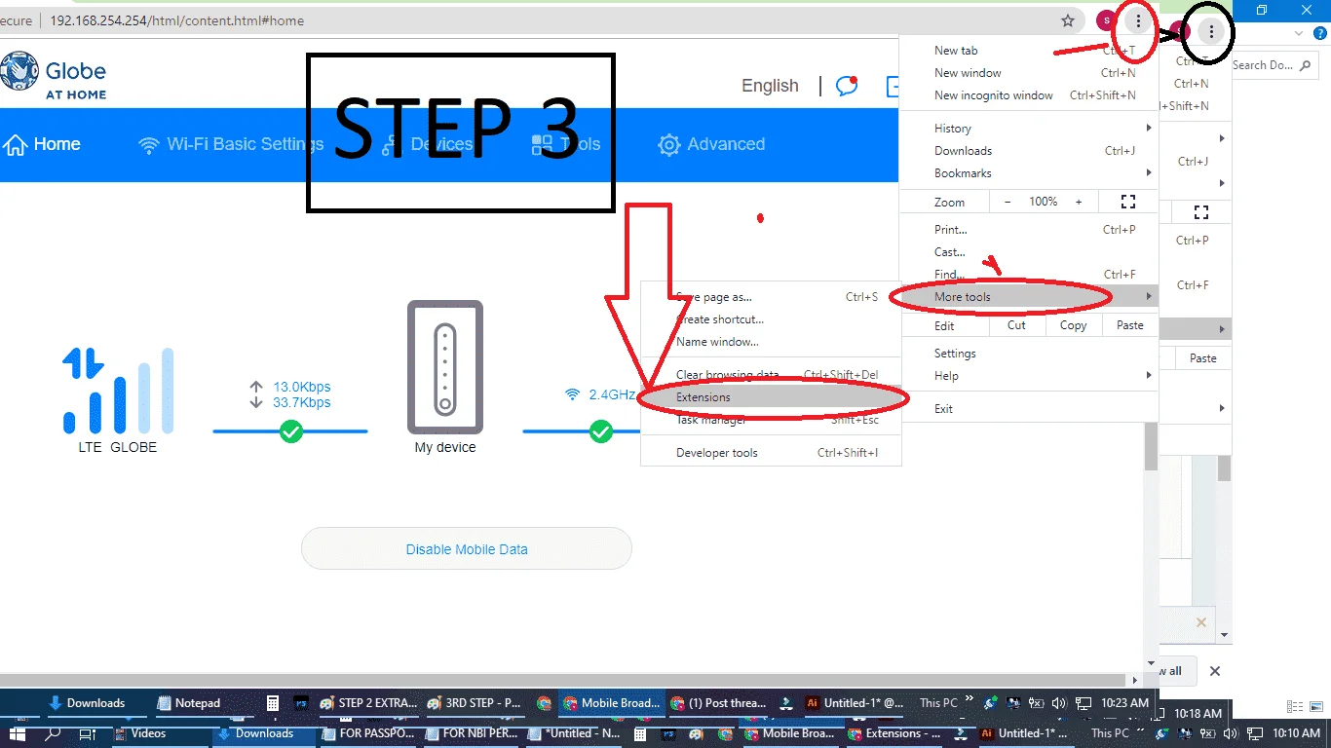Open the Windows Start button
This screenshot has height=748, width=1331.
16,733
